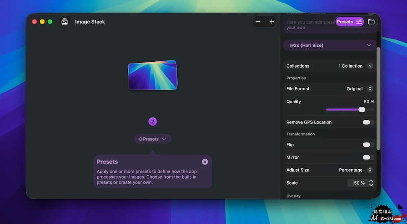Click the Scale stepper arrows
This screenshot has height=224, width=407.
[371, 183]
